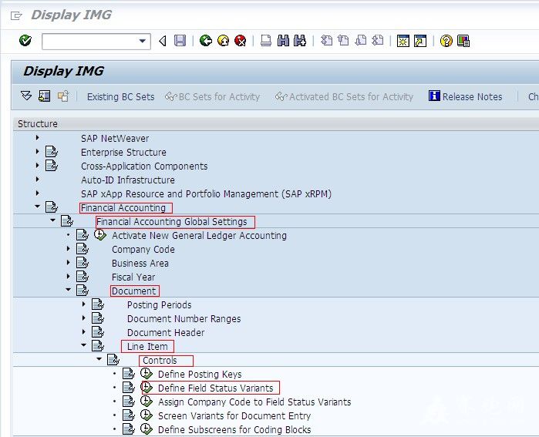Click the IMG project view icon

45,96
